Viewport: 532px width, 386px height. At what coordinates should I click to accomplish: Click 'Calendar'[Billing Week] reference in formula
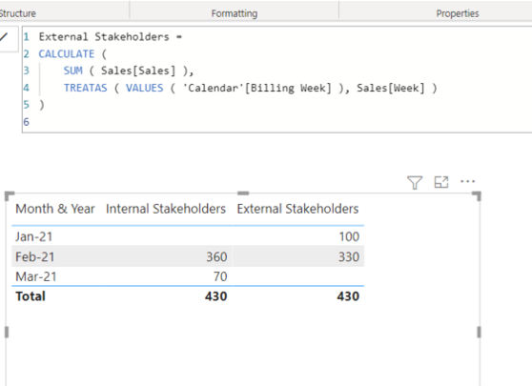256,88
